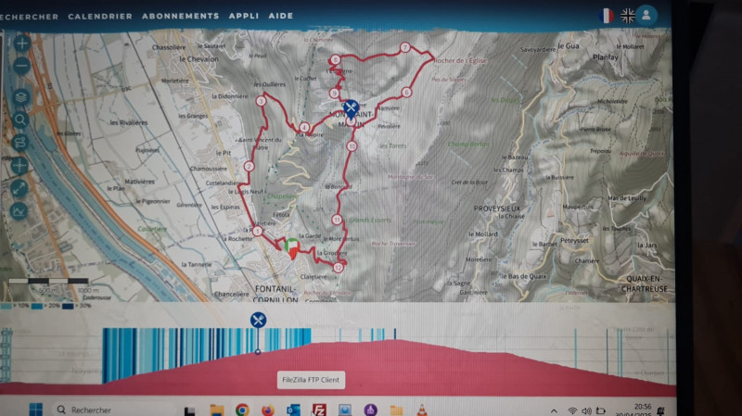Open the Abonnements menu
Image resolution: width=742 pixels, height=416 pixels.
click(180, 16)
